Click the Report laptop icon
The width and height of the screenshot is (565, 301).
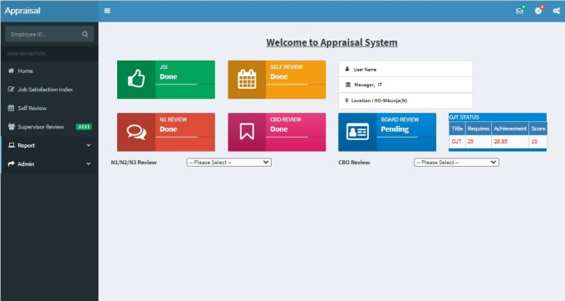tap(12, 145)
